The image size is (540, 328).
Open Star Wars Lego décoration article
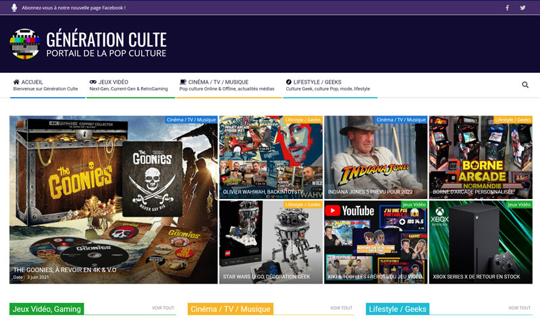pos(271,242)
